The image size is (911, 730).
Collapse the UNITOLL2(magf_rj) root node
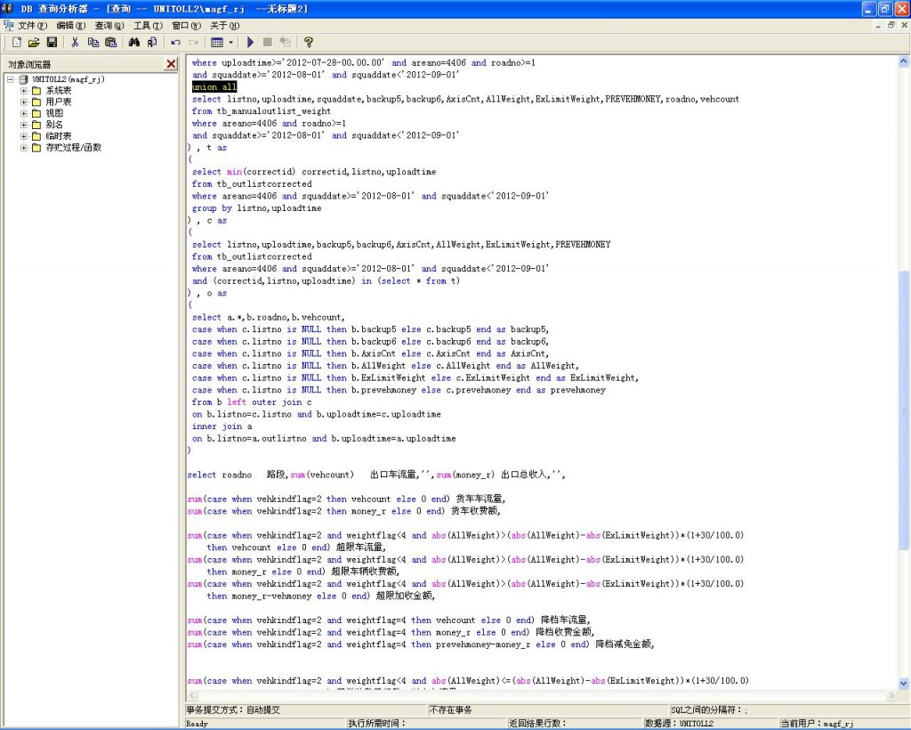(x=11, y=79)
